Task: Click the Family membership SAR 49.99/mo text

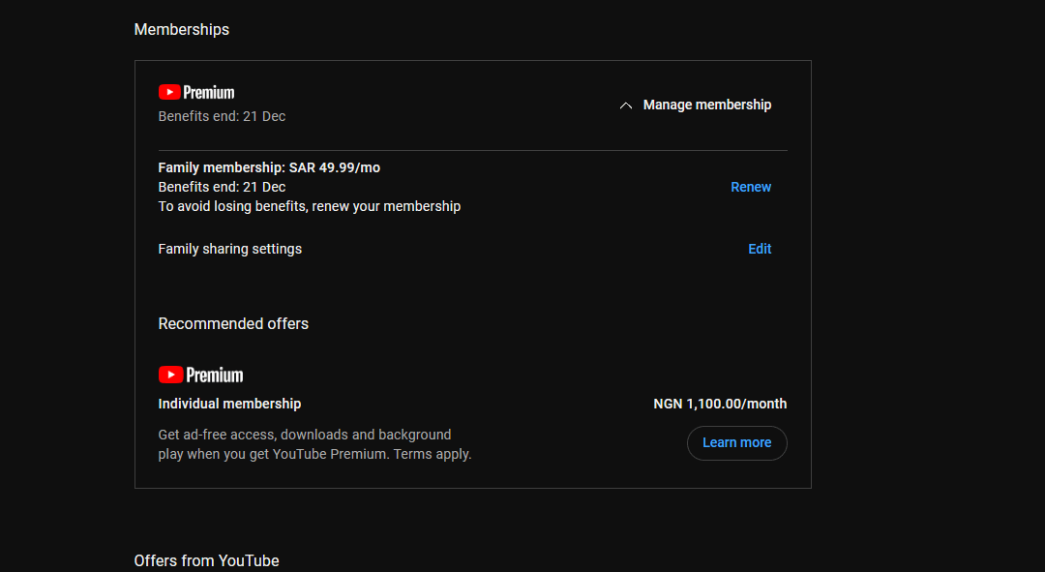Action: [x=269, y=167]
